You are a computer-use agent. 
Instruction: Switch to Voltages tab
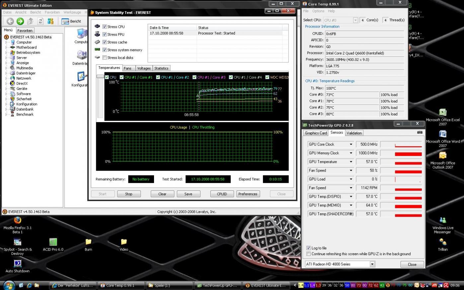144,68
